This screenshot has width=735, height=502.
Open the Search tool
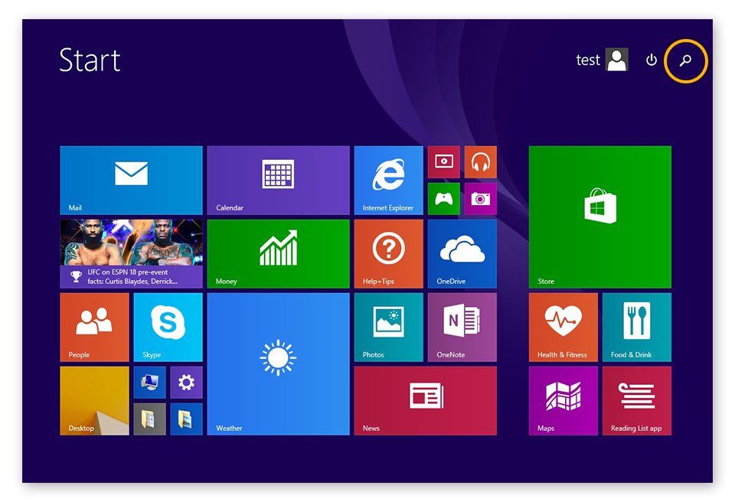pos(686,61)
